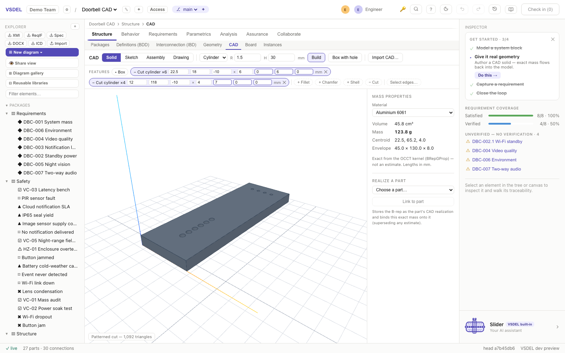Open VC-03 Latency bench item
The height and width of the screenshot is (353, 565).
click(46, 190)
